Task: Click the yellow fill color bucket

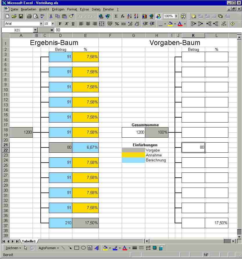Action: point(170,24)
